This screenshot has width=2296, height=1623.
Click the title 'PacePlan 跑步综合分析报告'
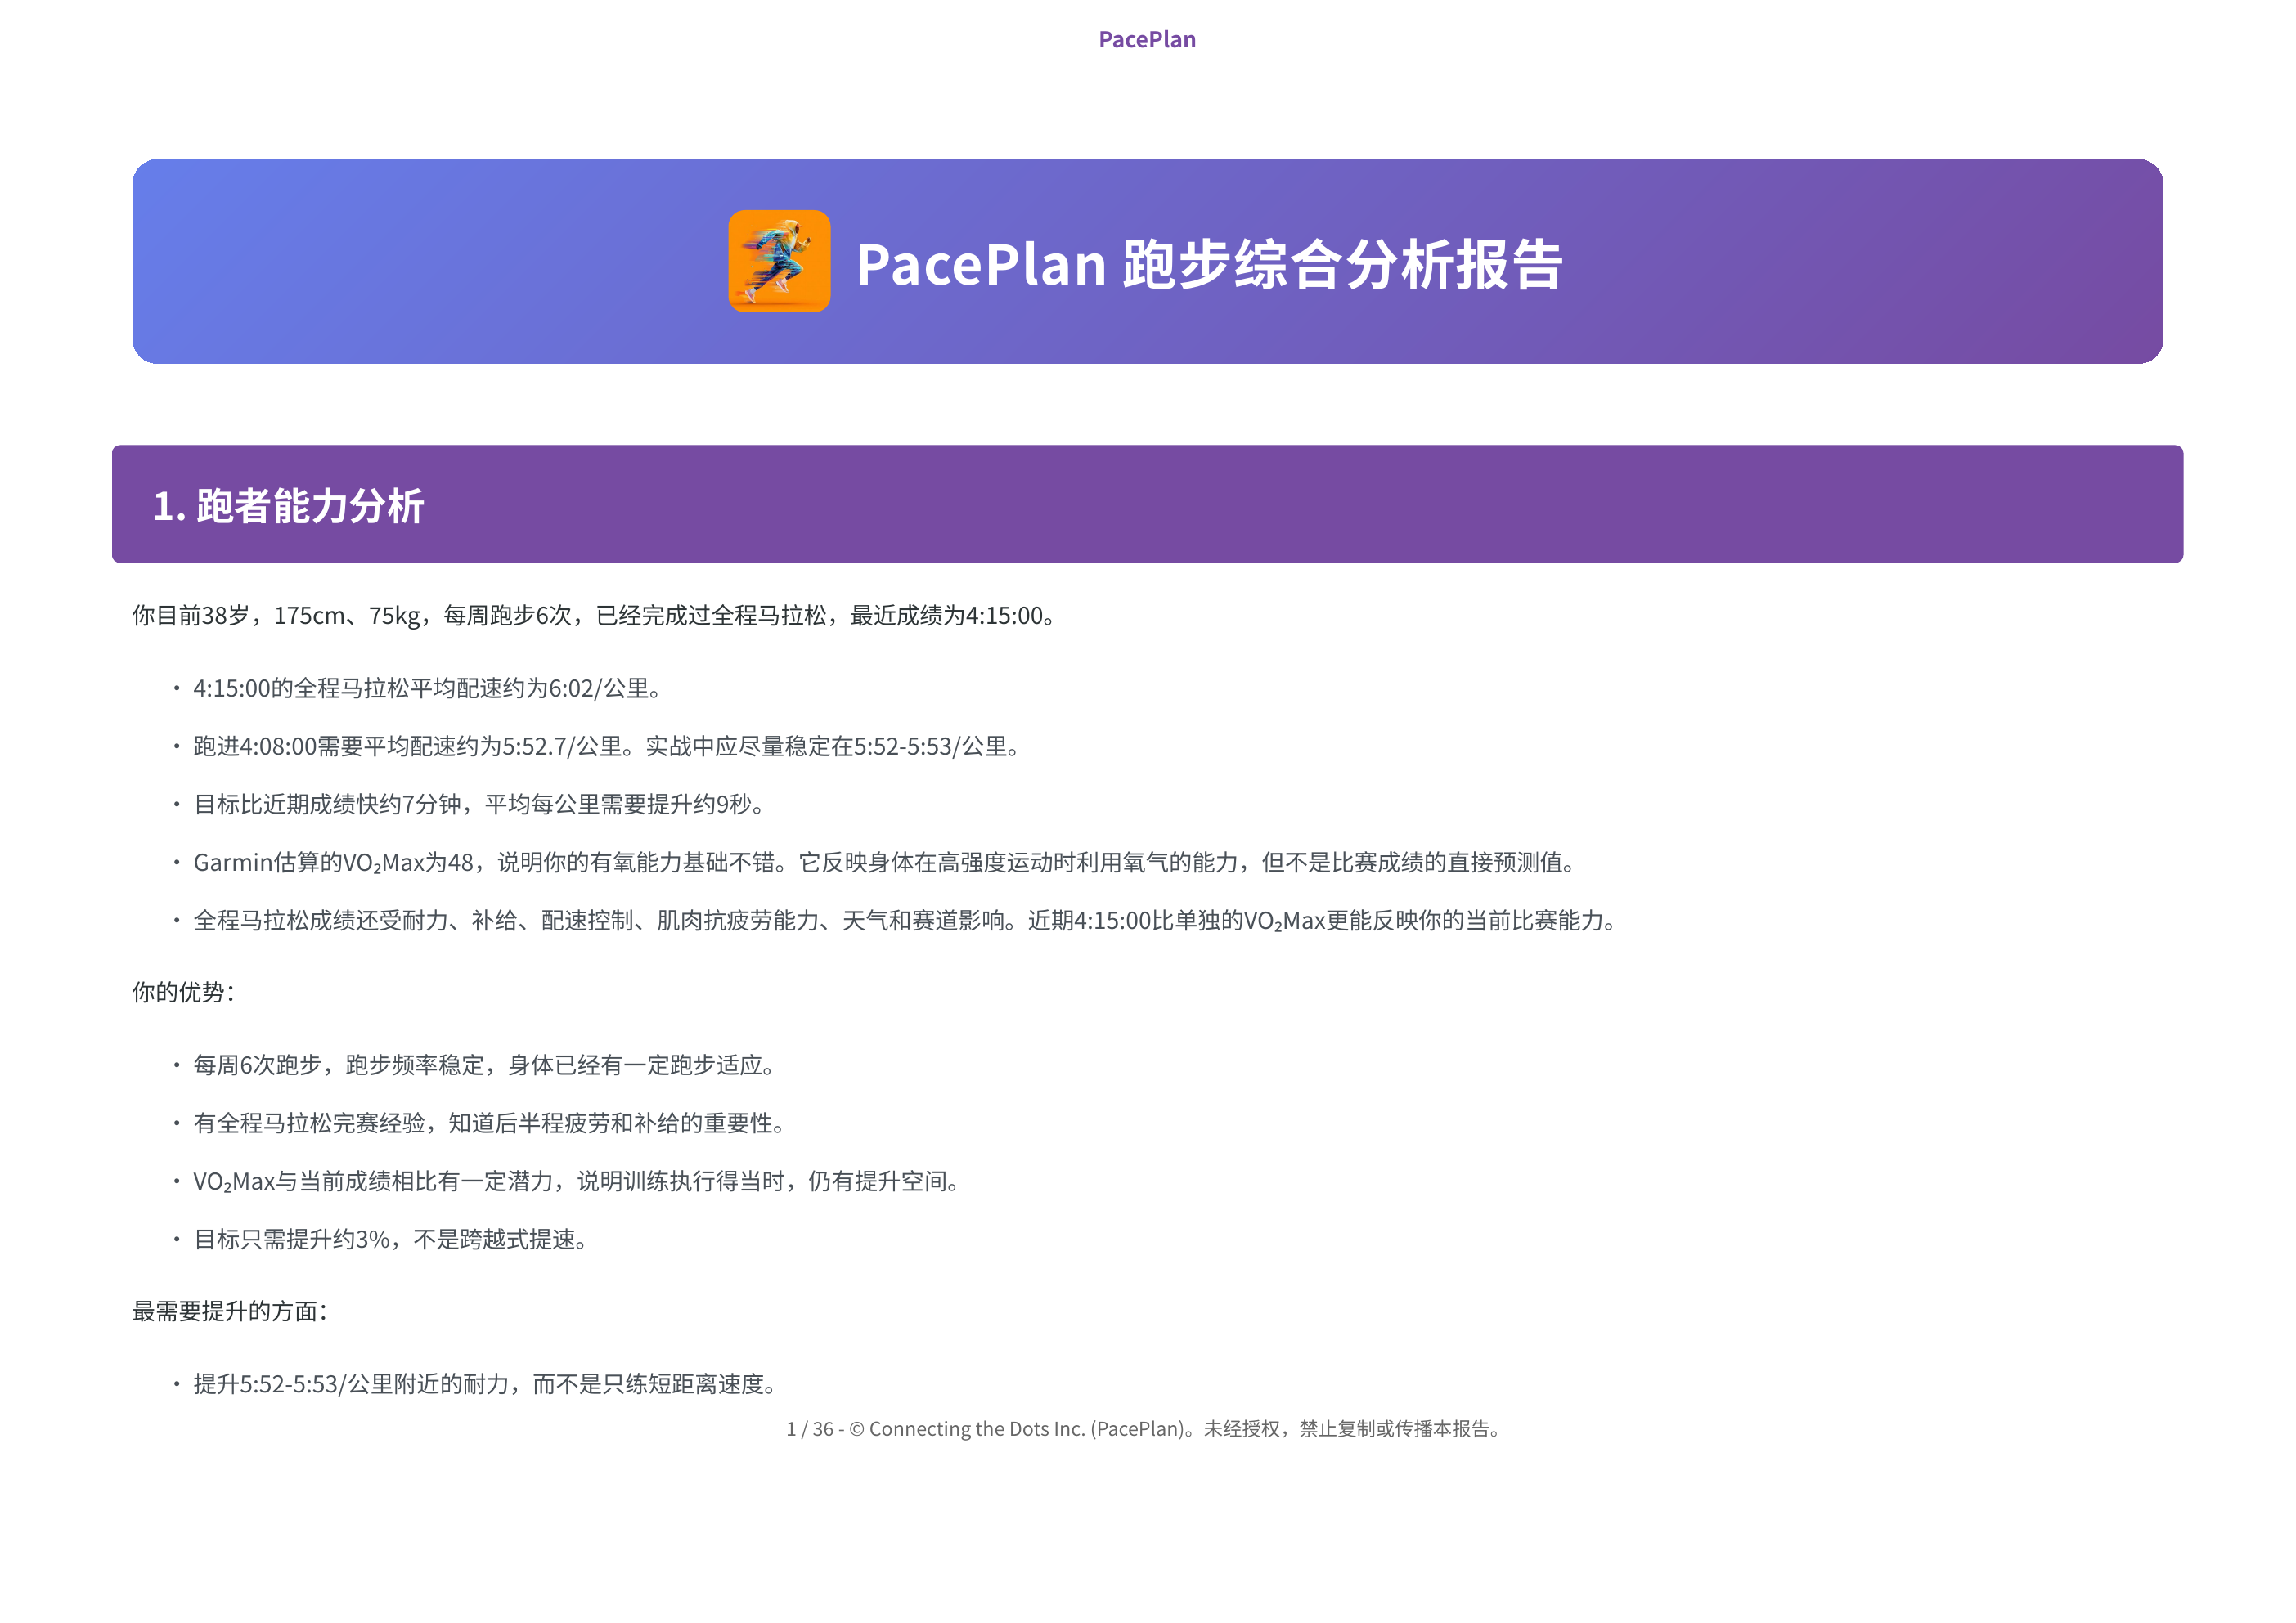pyautogui.click(x=1209, y=265)
